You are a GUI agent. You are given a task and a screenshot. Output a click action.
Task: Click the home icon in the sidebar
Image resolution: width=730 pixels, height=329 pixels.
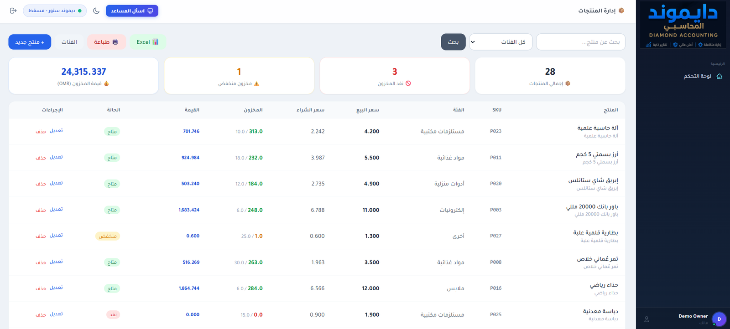719,76
